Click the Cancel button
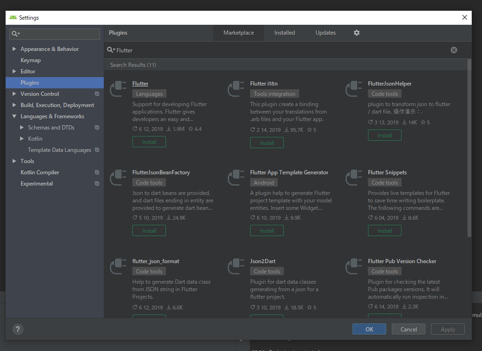The image size is (482, 351). pyautogui.click(x=409, y=329)
